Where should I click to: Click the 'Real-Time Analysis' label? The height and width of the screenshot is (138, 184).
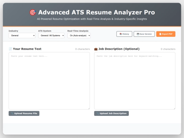(78, 31)
